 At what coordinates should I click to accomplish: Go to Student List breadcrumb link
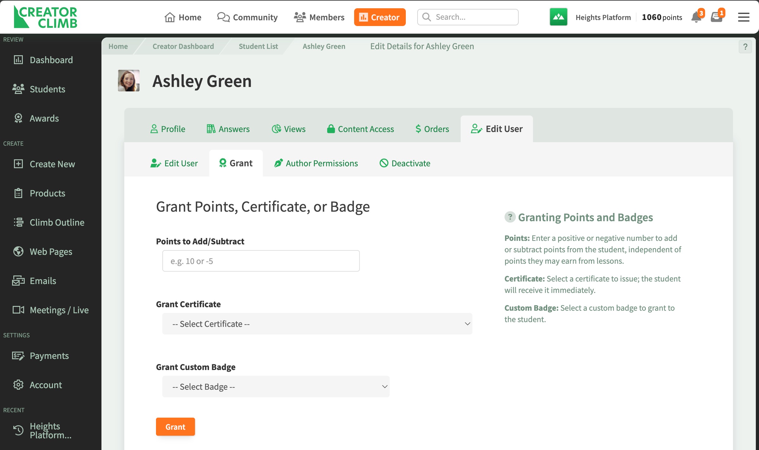(x=258, y=46)
